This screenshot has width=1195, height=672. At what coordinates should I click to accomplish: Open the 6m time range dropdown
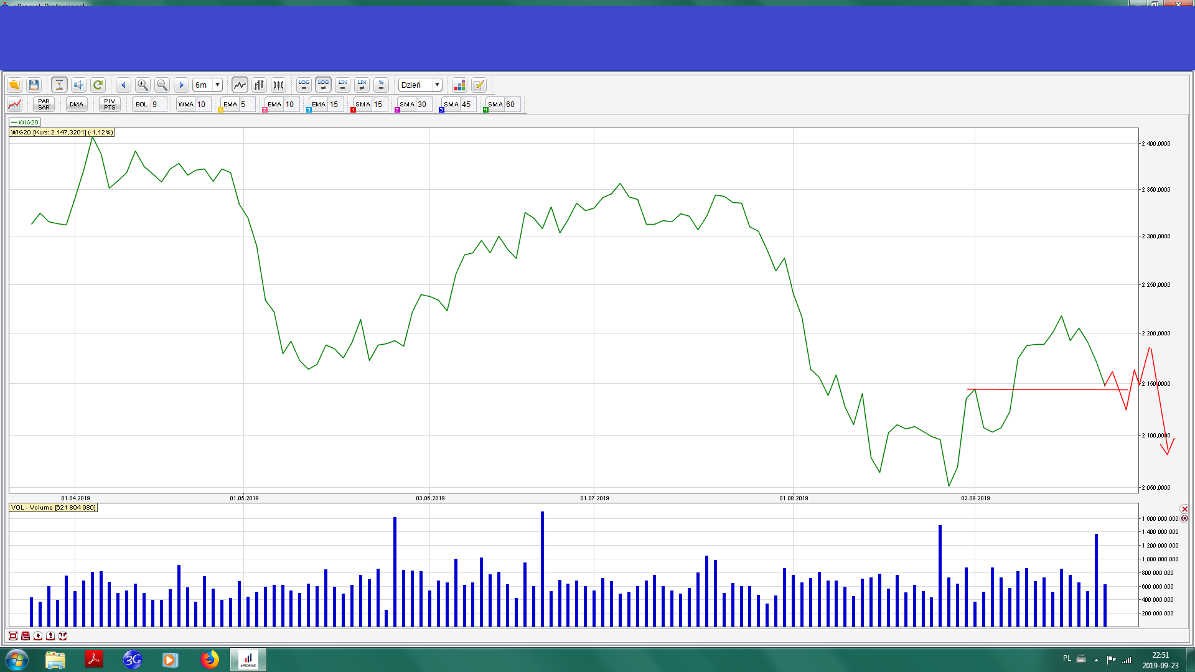[x=217, y=85]
